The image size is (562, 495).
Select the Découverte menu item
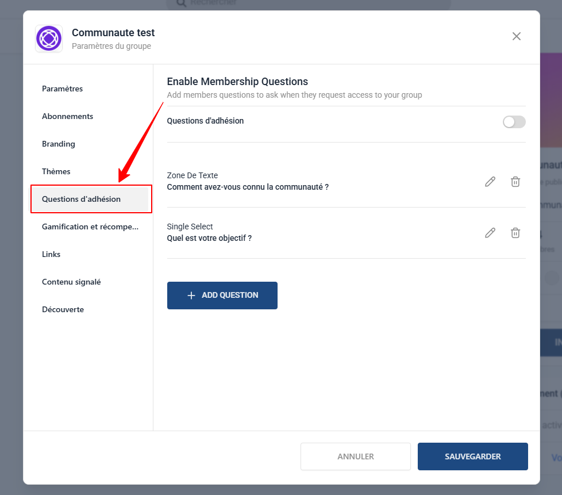63,309
